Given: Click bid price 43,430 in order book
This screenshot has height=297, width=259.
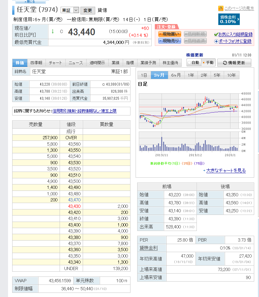Looking at the screenshot, I should [74, 206].
